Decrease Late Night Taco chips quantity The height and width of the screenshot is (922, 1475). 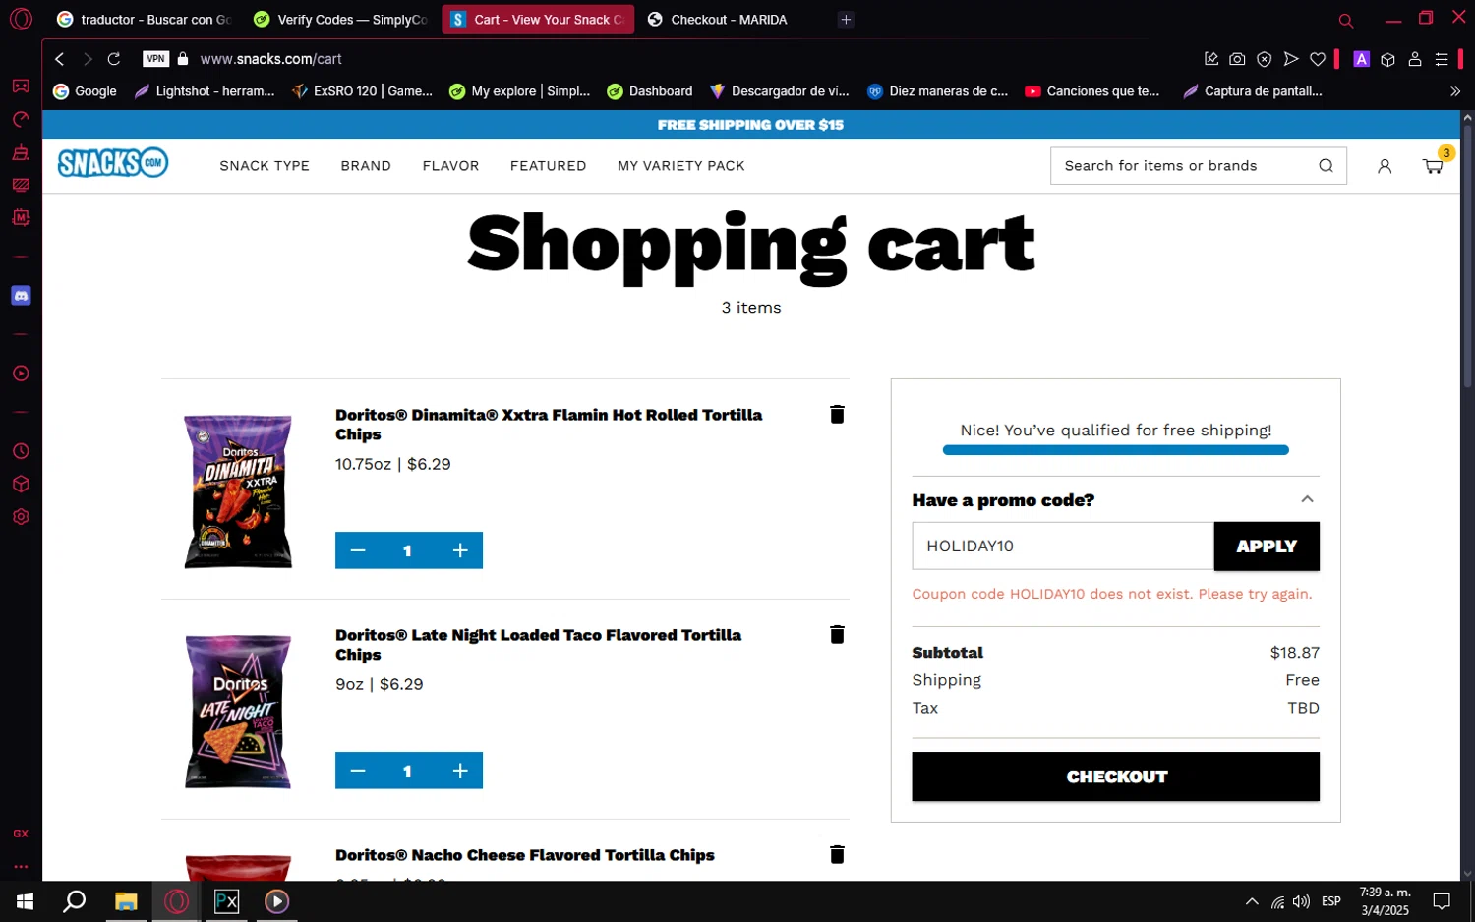tap(358, 771)
